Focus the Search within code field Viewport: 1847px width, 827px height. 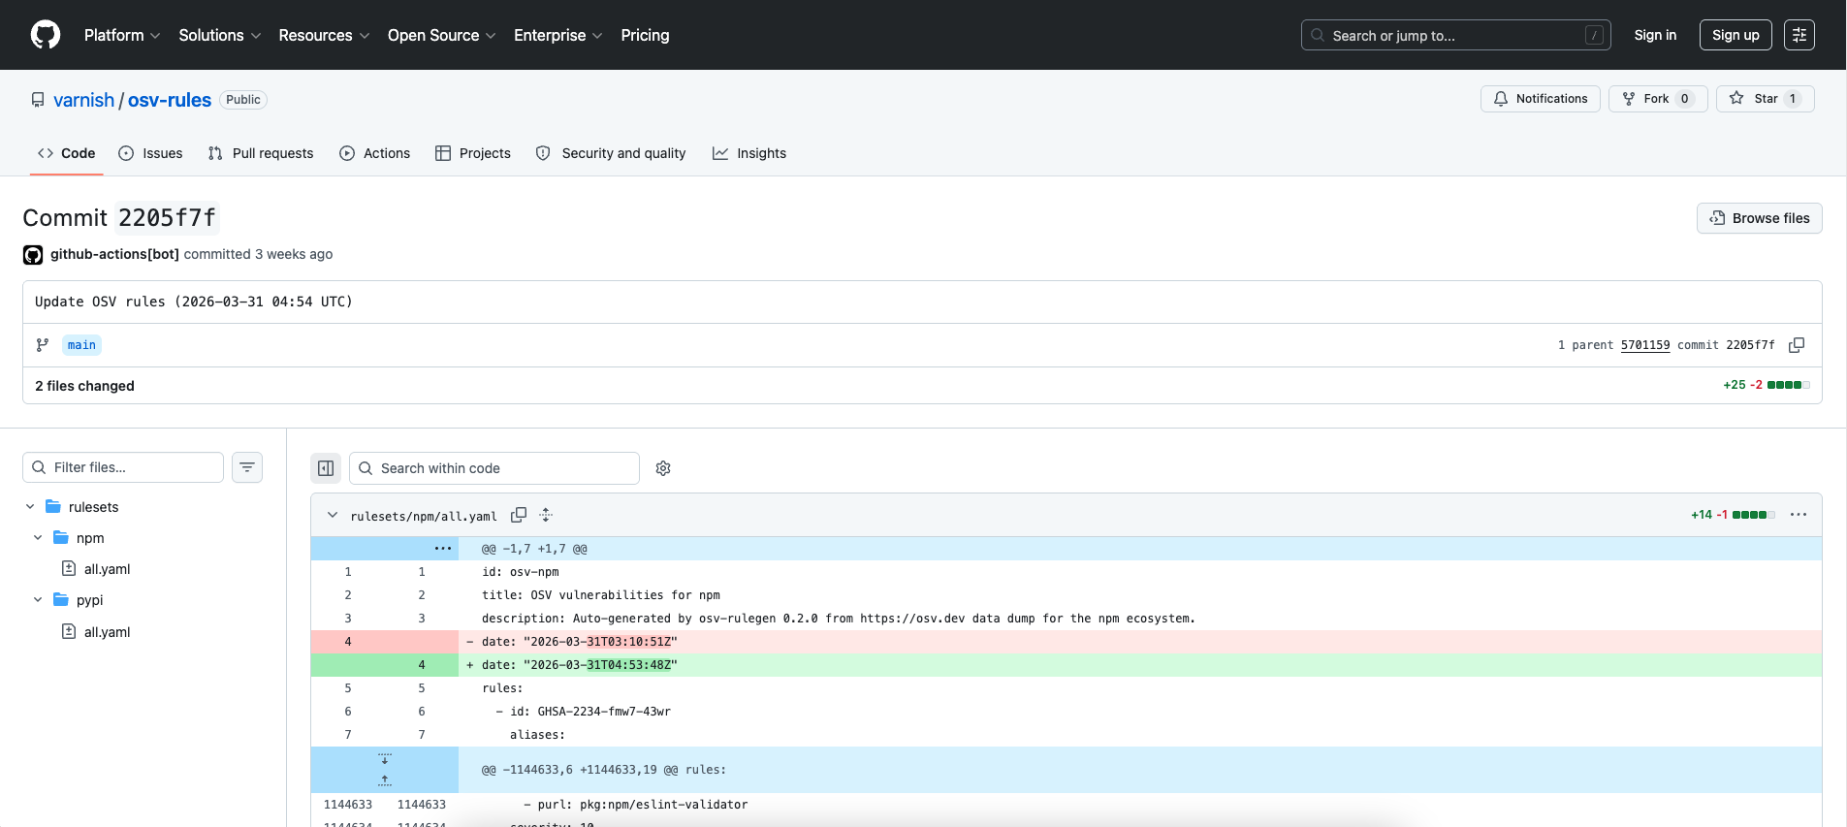[494, 468]
